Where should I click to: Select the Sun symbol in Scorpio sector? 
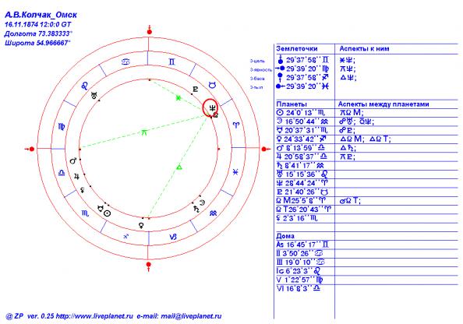(108, 213)
